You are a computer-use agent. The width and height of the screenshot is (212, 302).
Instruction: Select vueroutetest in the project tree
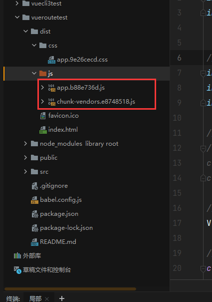point(49,18)
